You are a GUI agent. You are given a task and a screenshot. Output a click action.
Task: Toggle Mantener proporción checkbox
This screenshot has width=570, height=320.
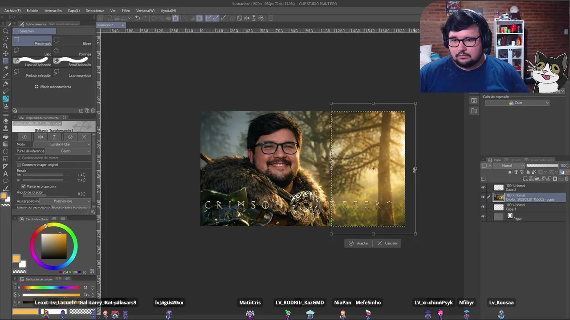point(24,186)
